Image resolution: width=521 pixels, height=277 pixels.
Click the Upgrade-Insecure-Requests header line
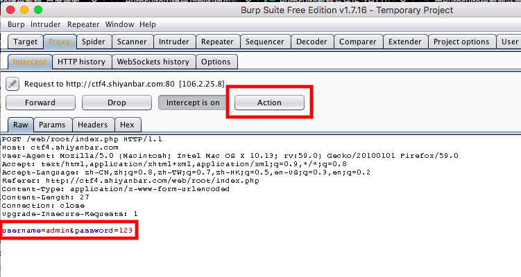pos(70,214)
